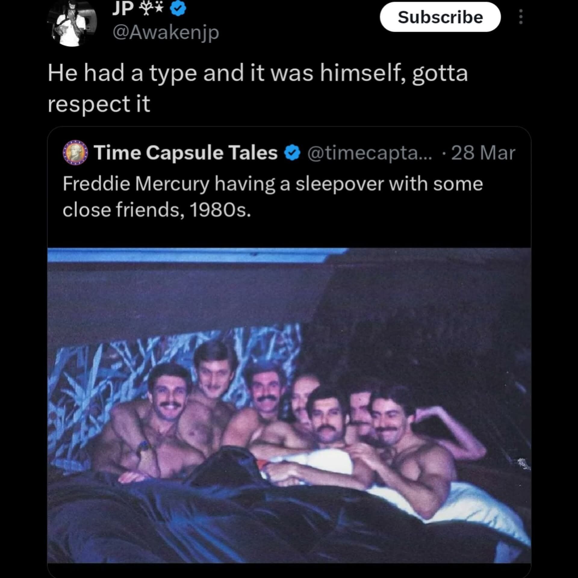Viewport: 578px width, 578px height.
Task: Click Time Capsule Tales' verified checkmark badge
Action: [x=292, y=153]
